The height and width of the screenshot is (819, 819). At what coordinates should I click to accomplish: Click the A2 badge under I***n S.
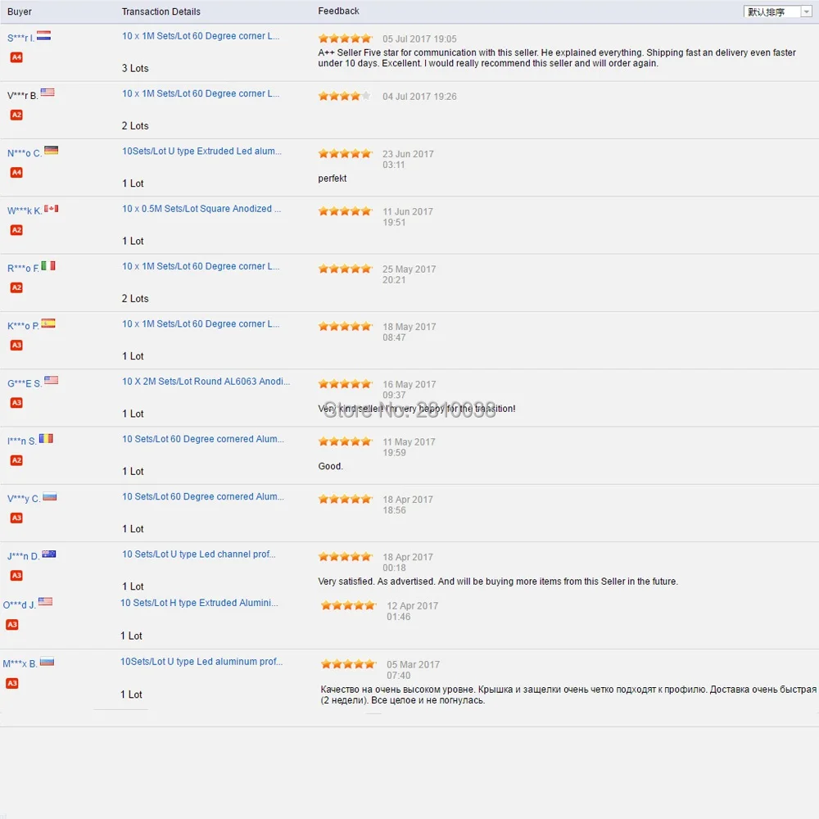tap(16, 460)
